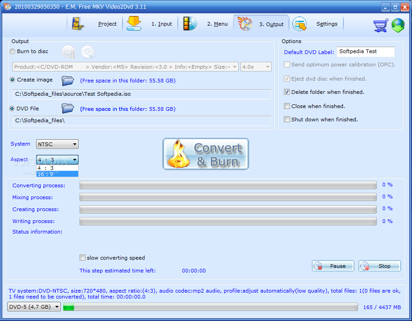This screenshot has height=321, width=412.
Task: Toggle Send optimum power calibration checkbox
Action: (x=287, y=65)
